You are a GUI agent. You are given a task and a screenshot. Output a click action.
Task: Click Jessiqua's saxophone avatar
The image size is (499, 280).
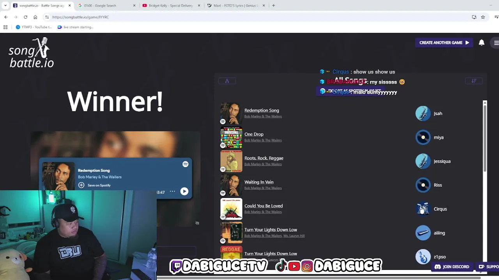(x=423, y=161)
